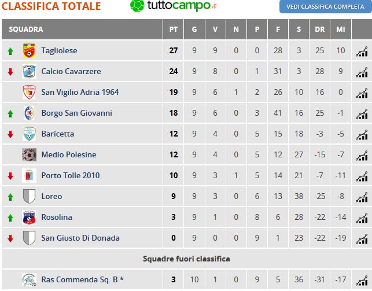Open the trend chart icon for Ras Commenda Sq. B
Viewport: 372px width, 291px height.
362,280
